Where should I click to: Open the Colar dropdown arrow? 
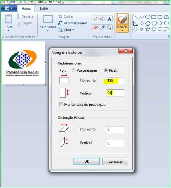(x=9, y=31)
